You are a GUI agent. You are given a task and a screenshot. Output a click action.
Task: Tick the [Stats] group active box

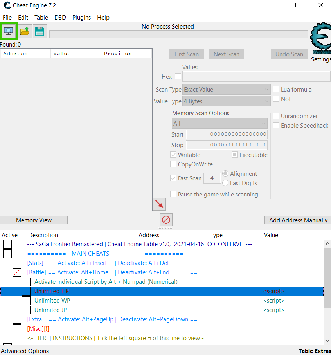17,263
